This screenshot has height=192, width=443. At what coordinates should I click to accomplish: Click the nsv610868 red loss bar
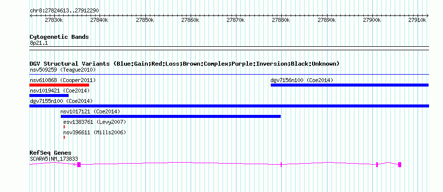click(x=59, y=85)
